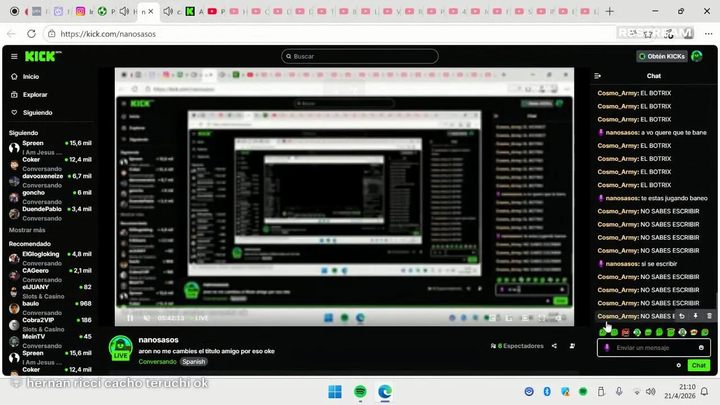
Task: Open the browser settings and more menu
Action: click(x=709, y=34)
